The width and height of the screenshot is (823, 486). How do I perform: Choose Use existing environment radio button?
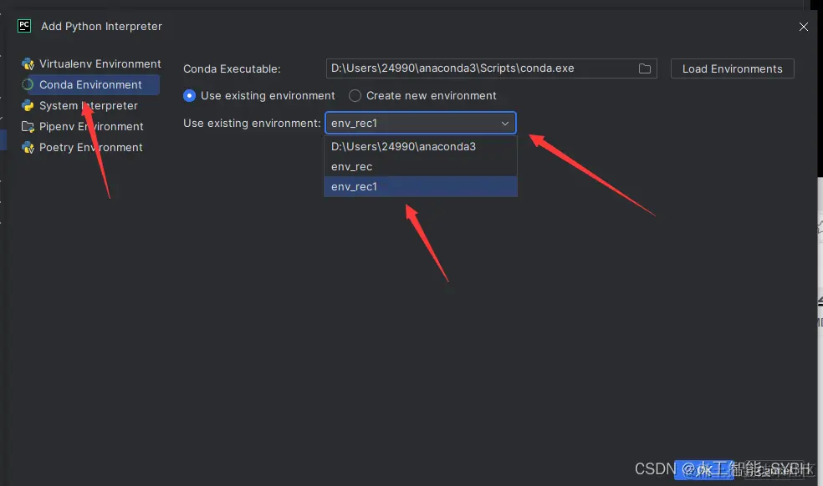point(190,95)
